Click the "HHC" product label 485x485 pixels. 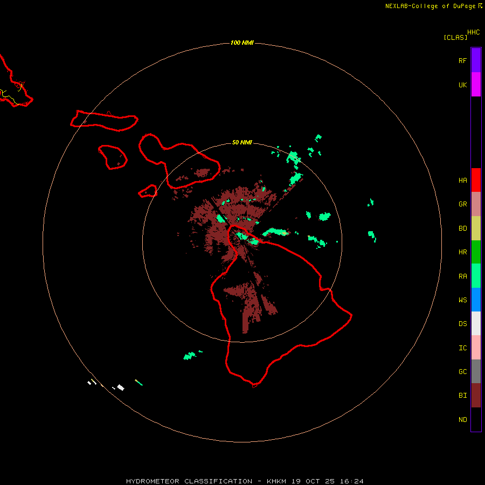tap(473, 32)
